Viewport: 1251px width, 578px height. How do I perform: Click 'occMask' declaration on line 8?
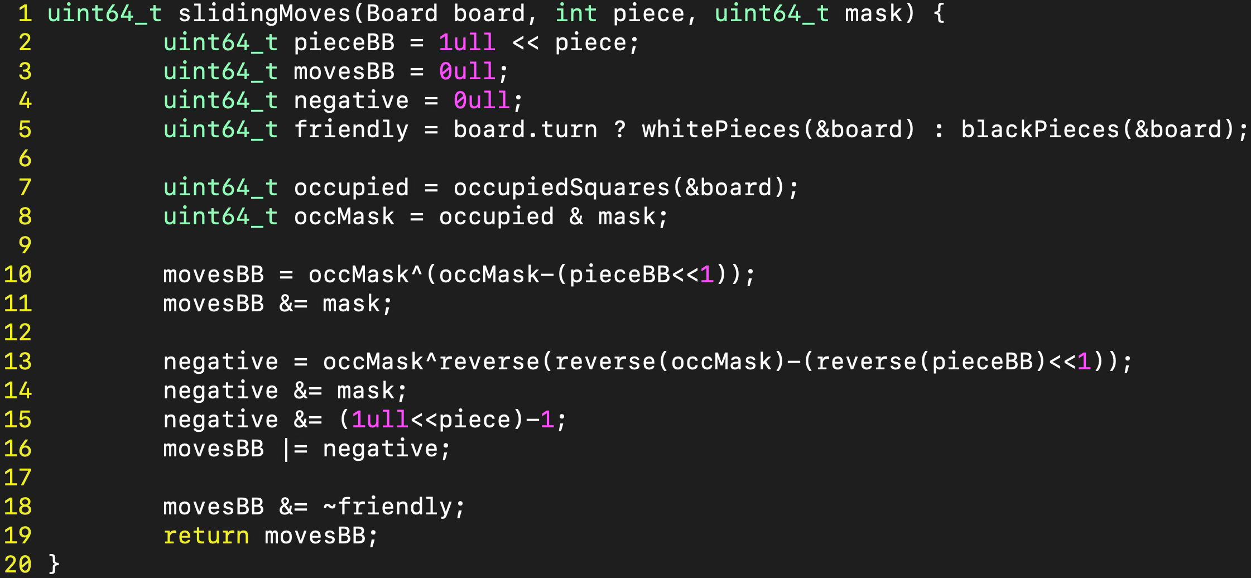coord(344,216)
